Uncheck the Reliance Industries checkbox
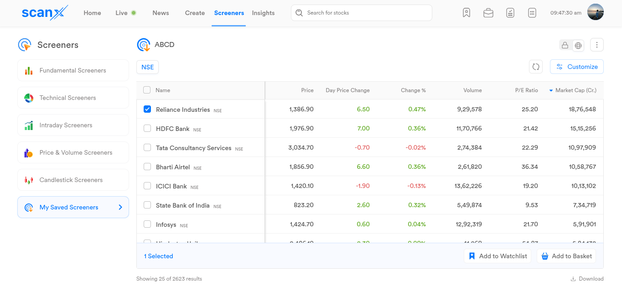622x287 pixels. [147, 110]
